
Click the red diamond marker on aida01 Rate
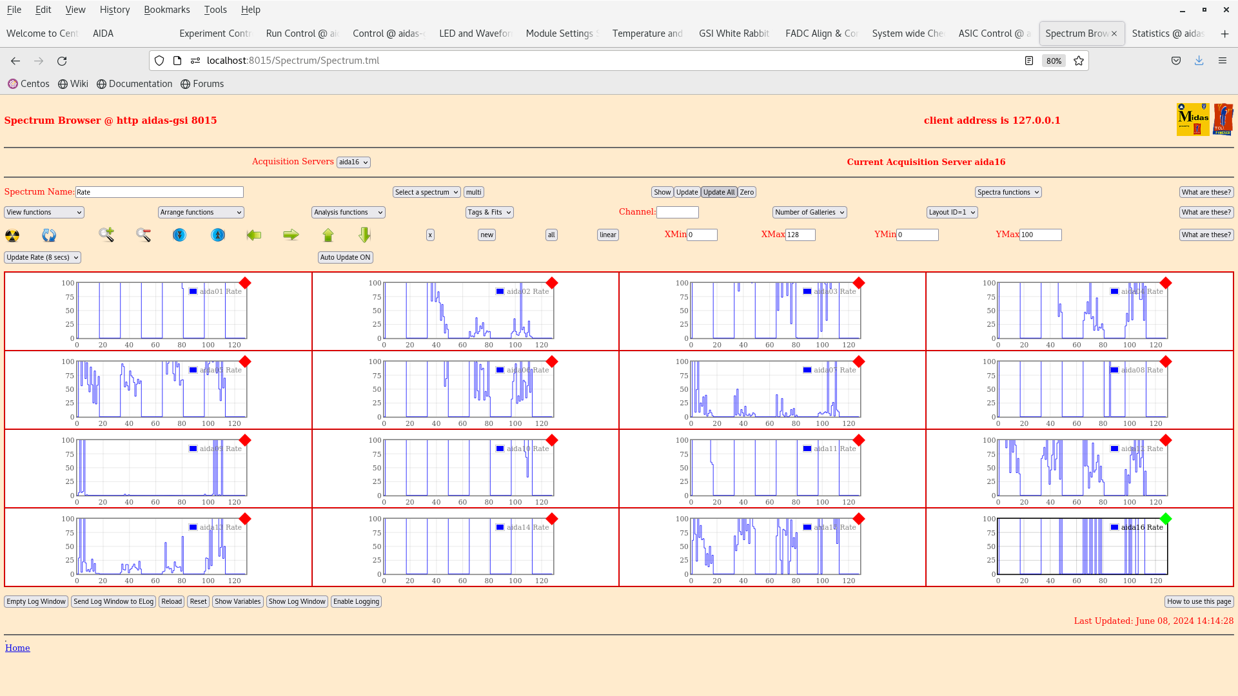click(x=245, y=283)
